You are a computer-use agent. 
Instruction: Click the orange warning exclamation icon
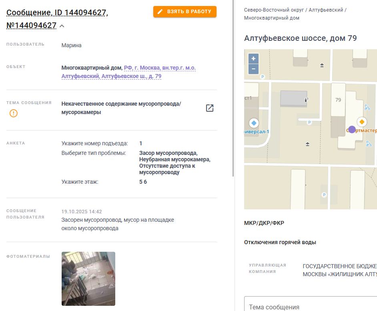click(x=14, y=113)
